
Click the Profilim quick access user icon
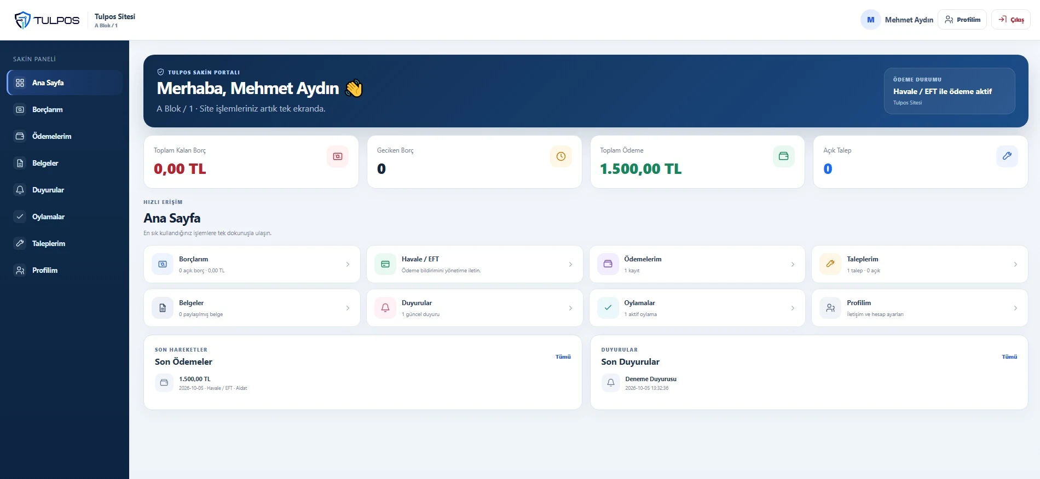pos(830,308)
